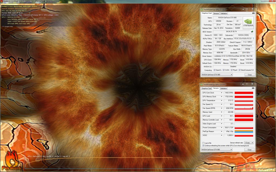
Task: Click the Driver Version field
Action: (233, 56)
